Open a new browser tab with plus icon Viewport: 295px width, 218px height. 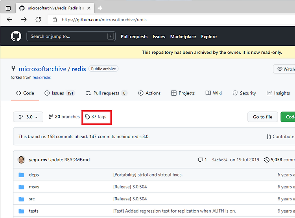tap(100, 8)
